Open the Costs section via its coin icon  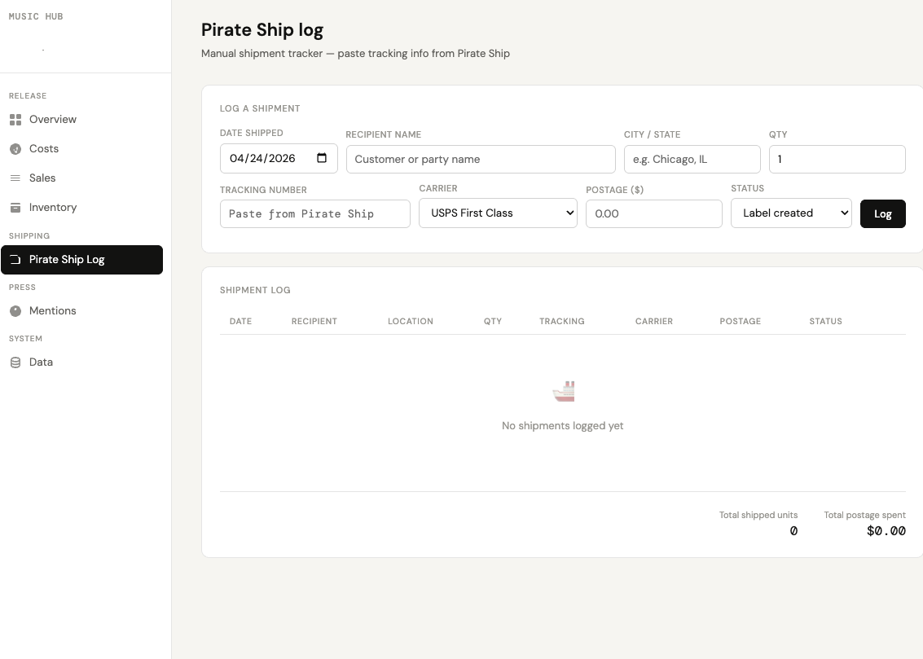click(x=15, y=148)
